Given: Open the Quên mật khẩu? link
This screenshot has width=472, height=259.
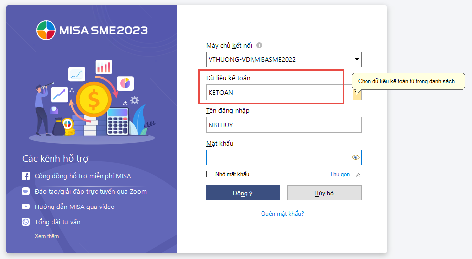Looking at the screenshot, I should (282, 214).
